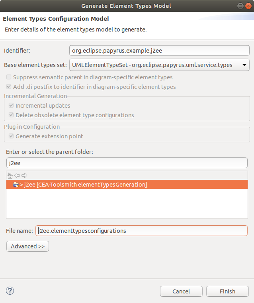Click the maximize window icon in title bar
The width and height of the screenshot is (254, 303).
click(x=240, y=6)
